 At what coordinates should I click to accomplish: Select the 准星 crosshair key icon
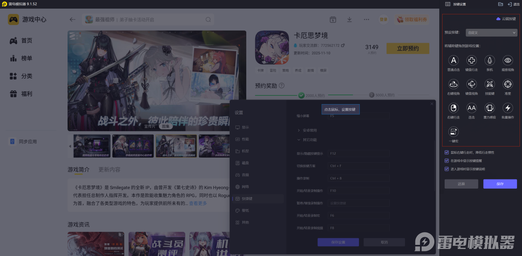click(508, 84)
